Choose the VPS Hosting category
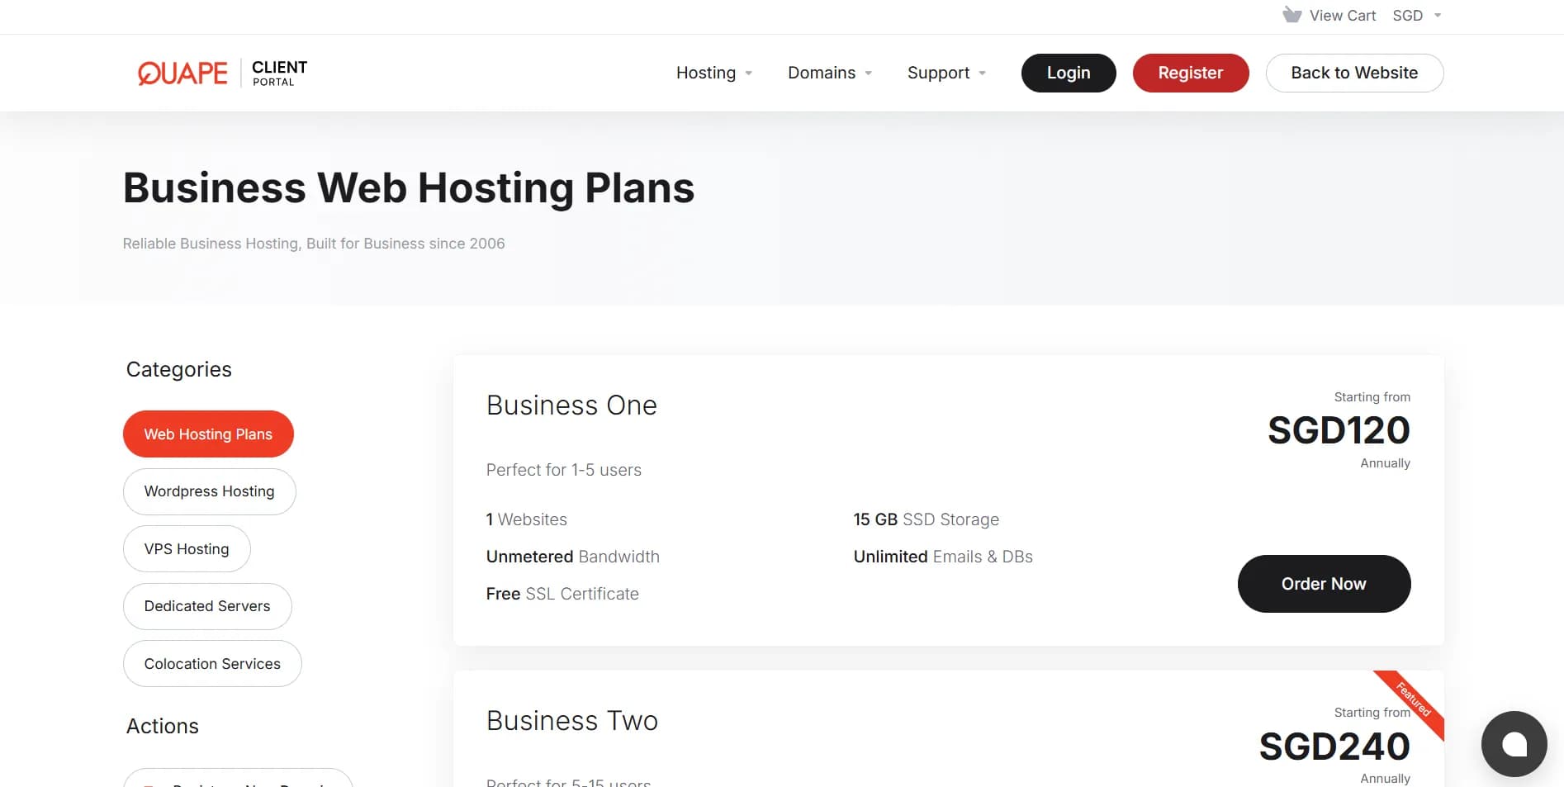Viewport: 1564px width, 787px height. click(187, 549)
